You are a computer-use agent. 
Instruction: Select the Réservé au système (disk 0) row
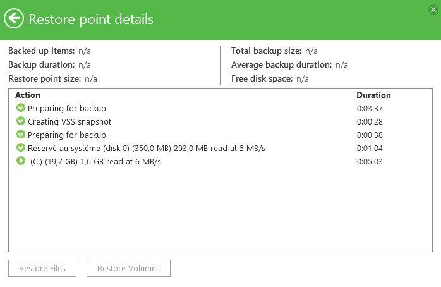(x=146, y=149)
